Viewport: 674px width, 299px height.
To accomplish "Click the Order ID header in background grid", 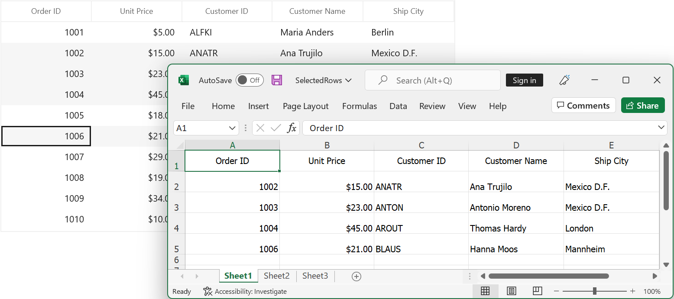I will click(46, 11).
